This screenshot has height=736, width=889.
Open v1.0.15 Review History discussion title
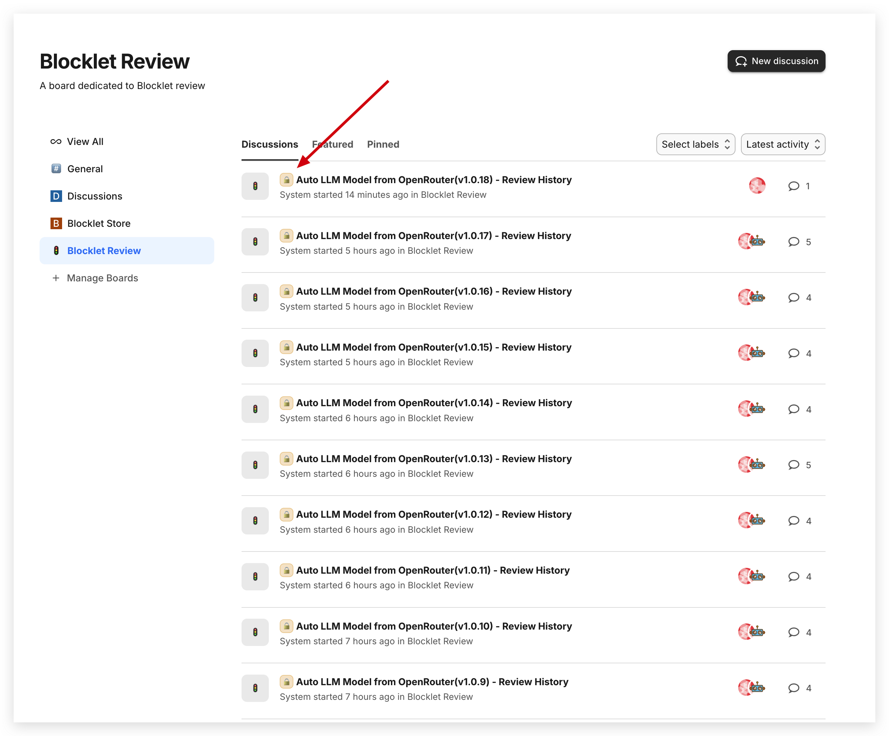click(434, 347)
